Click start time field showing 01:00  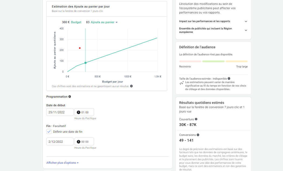84,112
